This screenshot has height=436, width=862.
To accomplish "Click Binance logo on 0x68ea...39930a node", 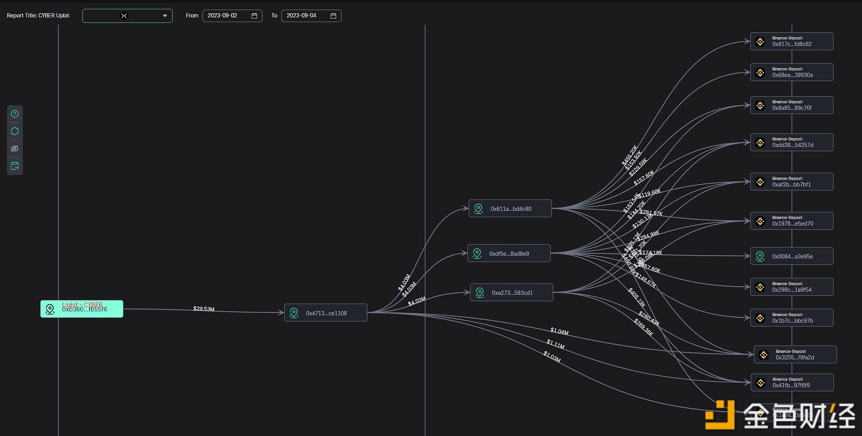I will pyautogui.click(x=760, y=73).
